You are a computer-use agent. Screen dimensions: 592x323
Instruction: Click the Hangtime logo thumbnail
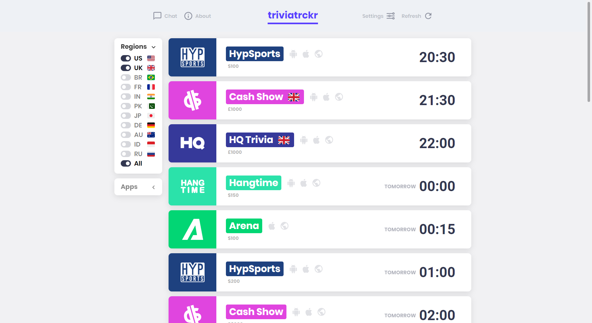click(192, 186)
